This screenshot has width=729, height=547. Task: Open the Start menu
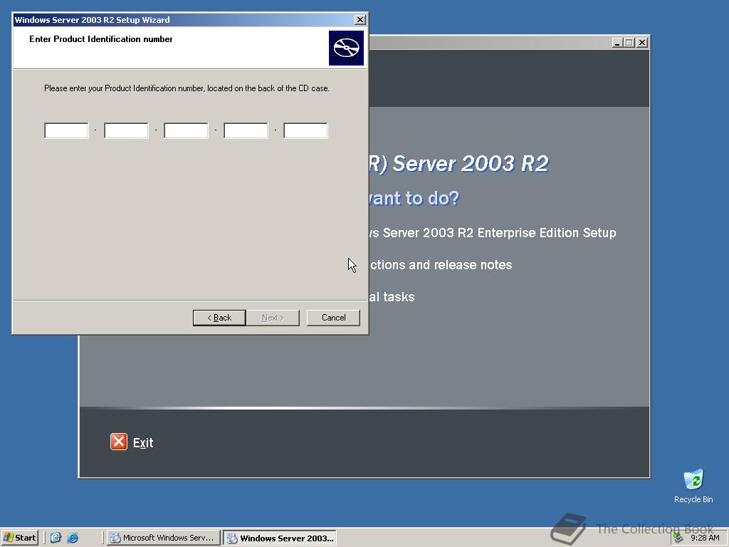(19, 538)
